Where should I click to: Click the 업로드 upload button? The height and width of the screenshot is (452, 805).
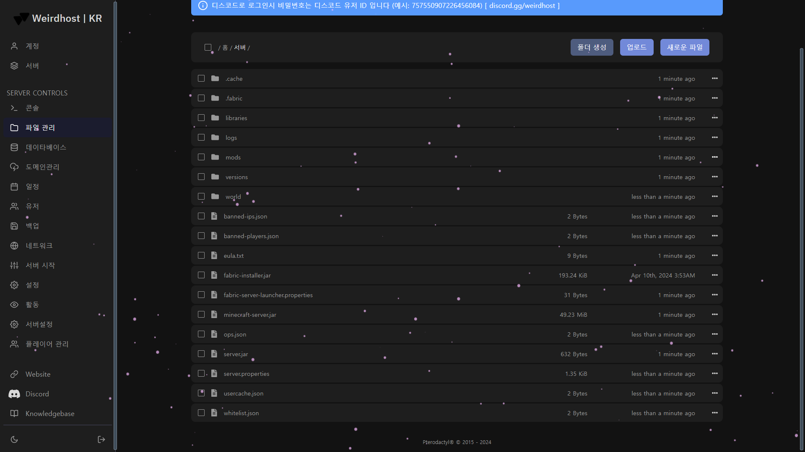[x=636, y=47]
